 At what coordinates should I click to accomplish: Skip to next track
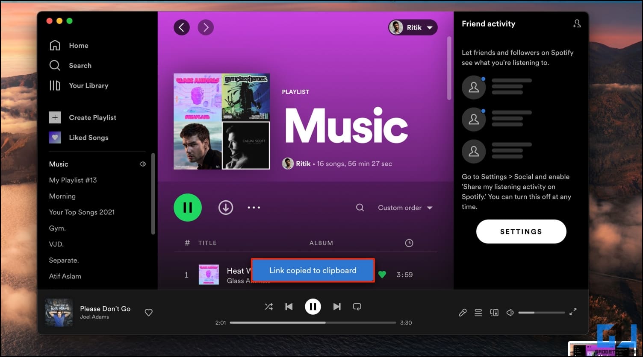click(x=337, y=307)
